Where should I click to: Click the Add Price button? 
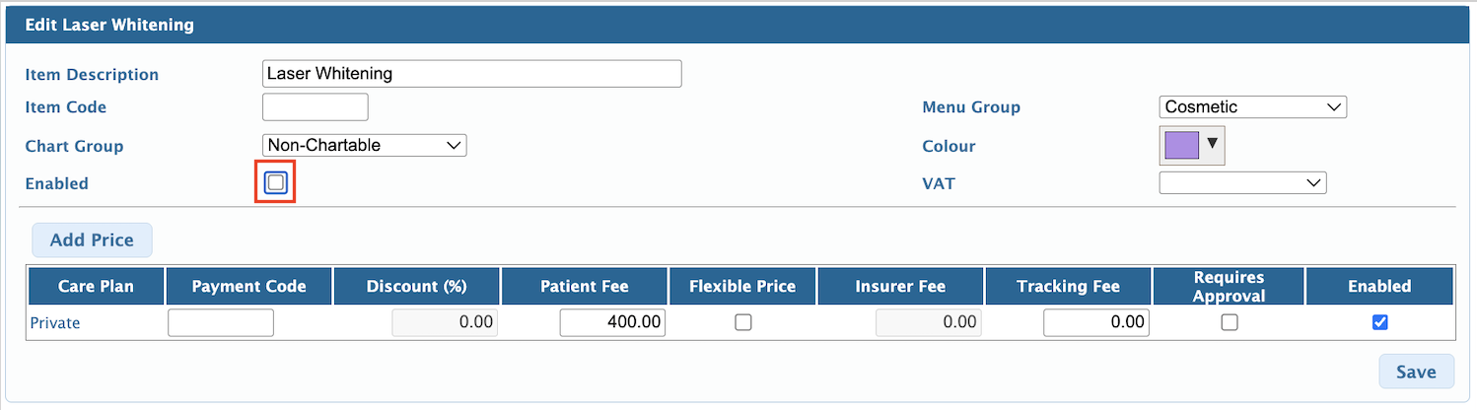click(x=92, y=240)
